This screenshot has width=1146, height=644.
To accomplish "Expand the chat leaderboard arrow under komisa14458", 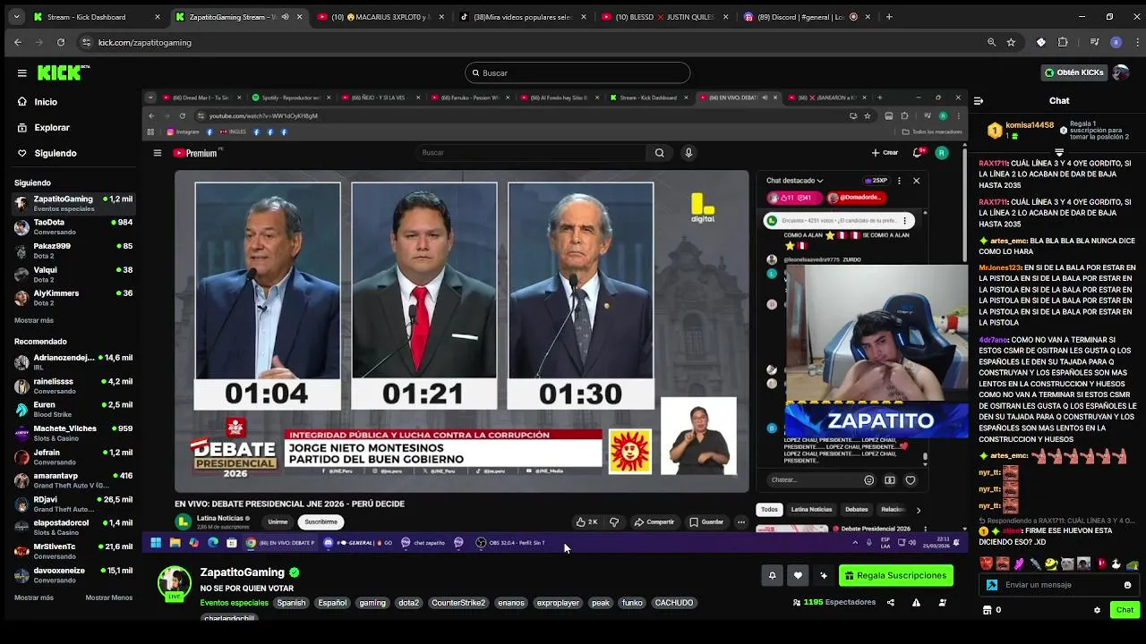I will 1059,152.
